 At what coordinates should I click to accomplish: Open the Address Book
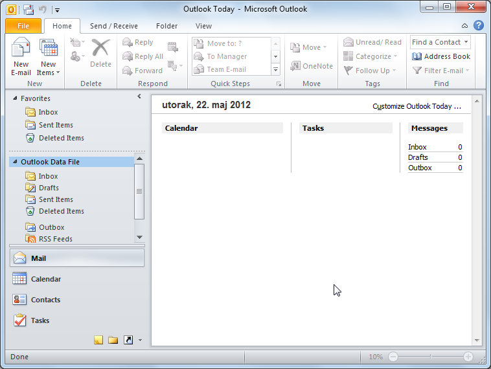coord(441,56)
